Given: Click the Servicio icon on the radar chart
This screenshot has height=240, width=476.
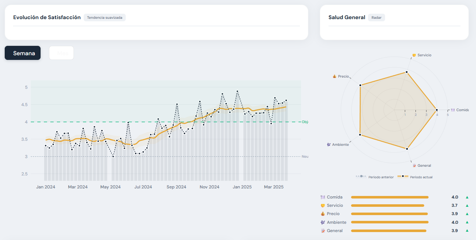Looking at the screenshot, I should 414,55.
